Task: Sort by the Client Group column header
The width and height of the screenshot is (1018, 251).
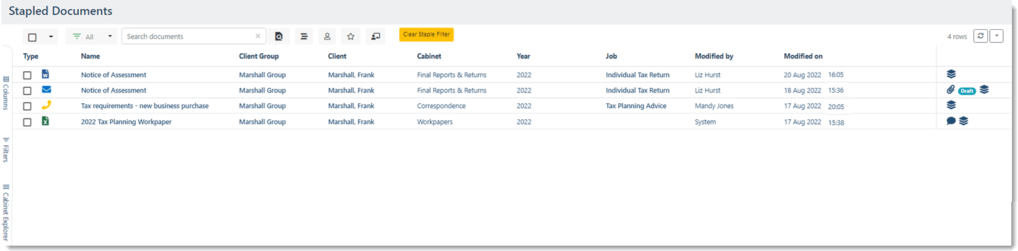Action: [x=259, y=57]
